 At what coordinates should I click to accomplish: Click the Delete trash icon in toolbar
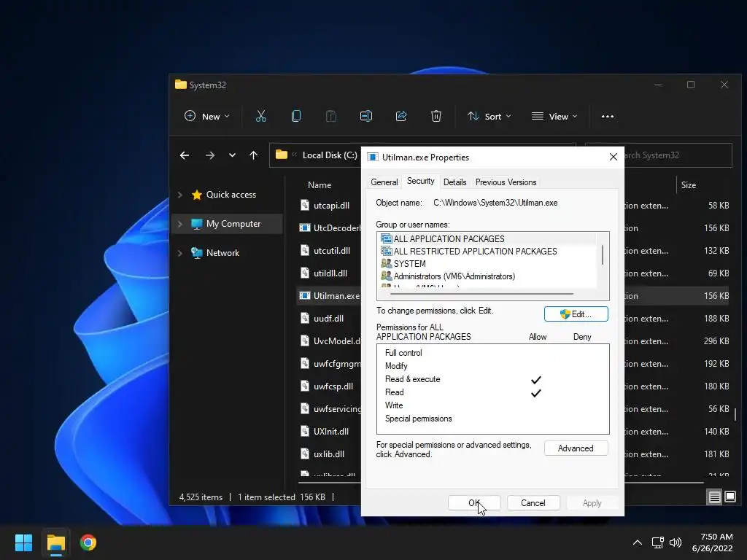click(x=436, y=116)
